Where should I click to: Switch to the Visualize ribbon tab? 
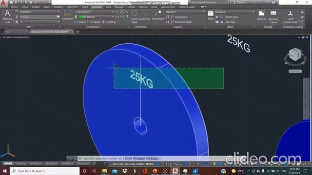click(58, 7)
